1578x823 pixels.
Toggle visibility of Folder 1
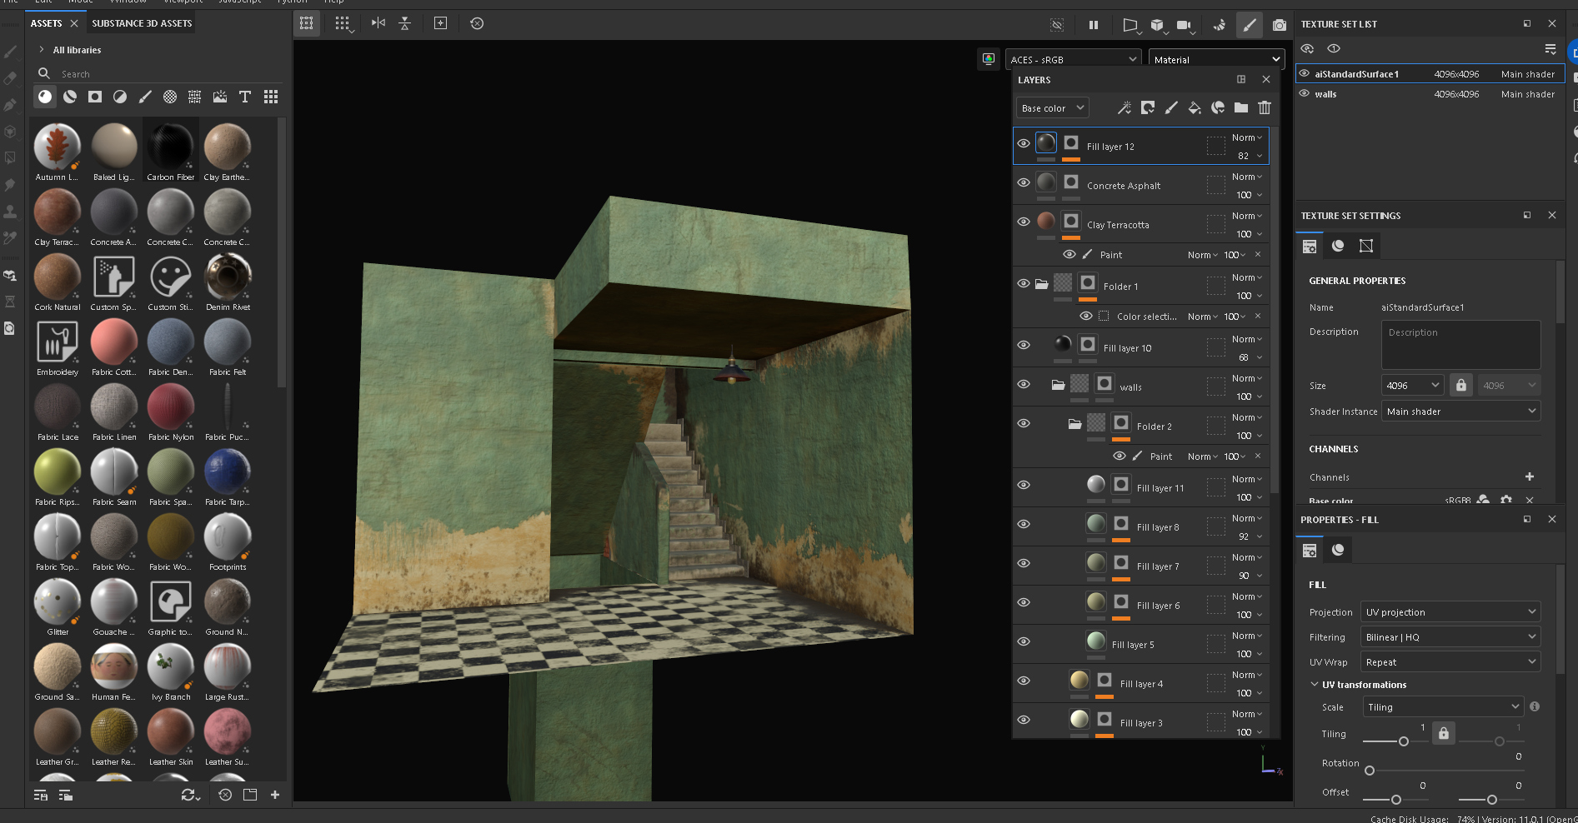1024,283
